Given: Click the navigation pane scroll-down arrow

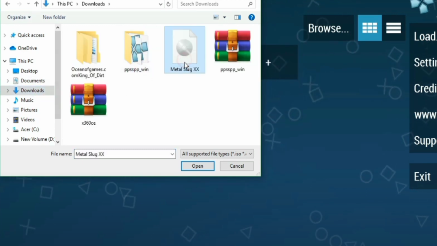Looking at the screenshot, I should pyautogui.click(x=58, y=142).
